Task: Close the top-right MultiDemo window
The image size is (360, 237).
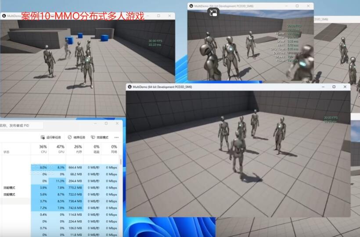Action: (308, 6)
